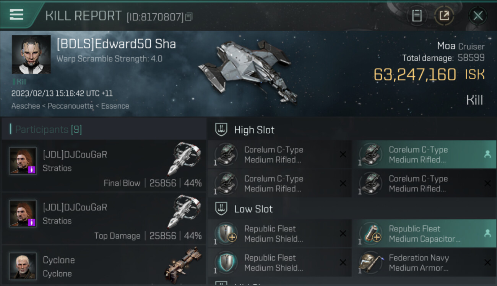Screen dimensions: 497x286
Task: Open the Final Blow DJCouGaR portrait
Action: tap(23, 161)
